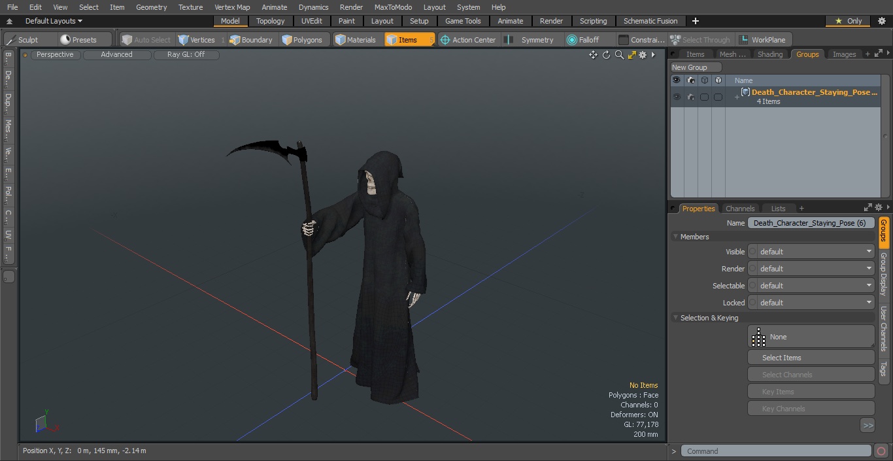Open the Group Display side tab
Image resolution: width=893 pixels, height=461 pixels.
(x=884, y=274)
